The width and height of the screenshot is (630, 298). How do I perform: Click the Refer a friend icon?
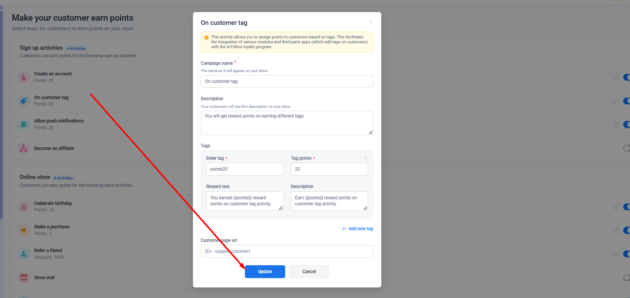(x=23, y=254)
